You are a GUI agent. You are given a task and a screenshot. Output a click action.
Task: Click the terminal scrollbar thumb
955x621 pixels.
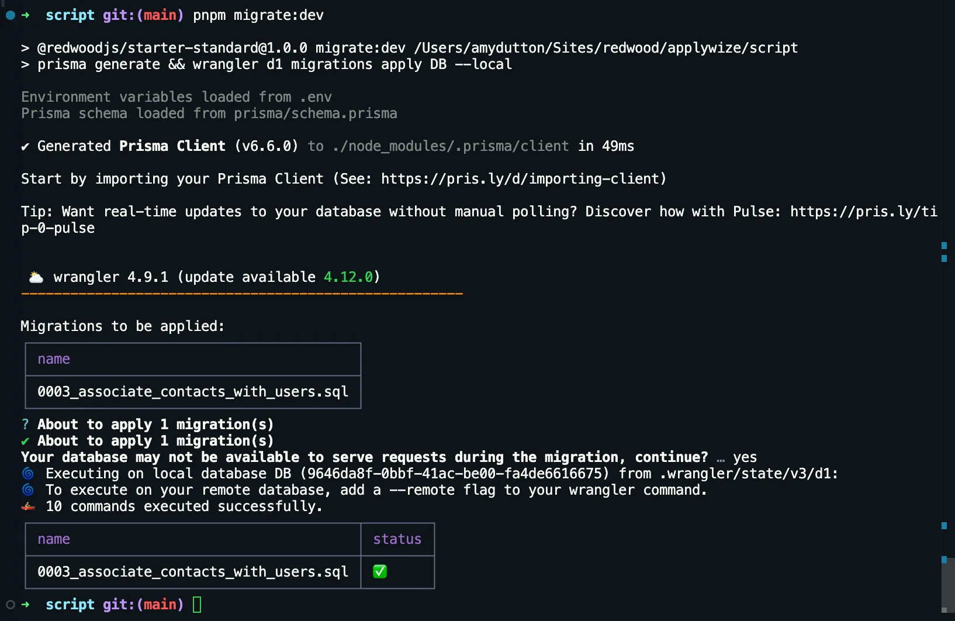[947, 585]
